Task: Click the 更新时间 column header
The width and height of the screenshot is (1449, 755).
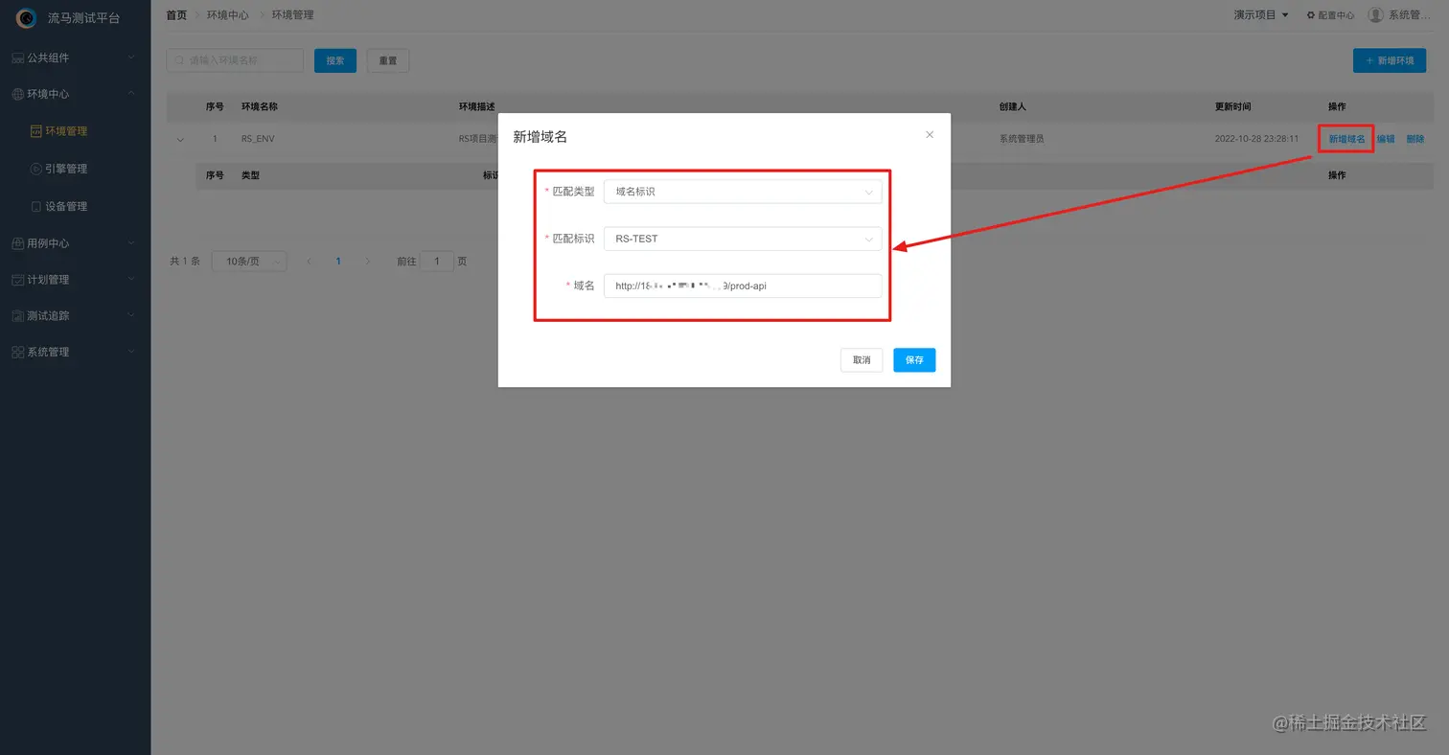Action: click(x=1232, y=106)
